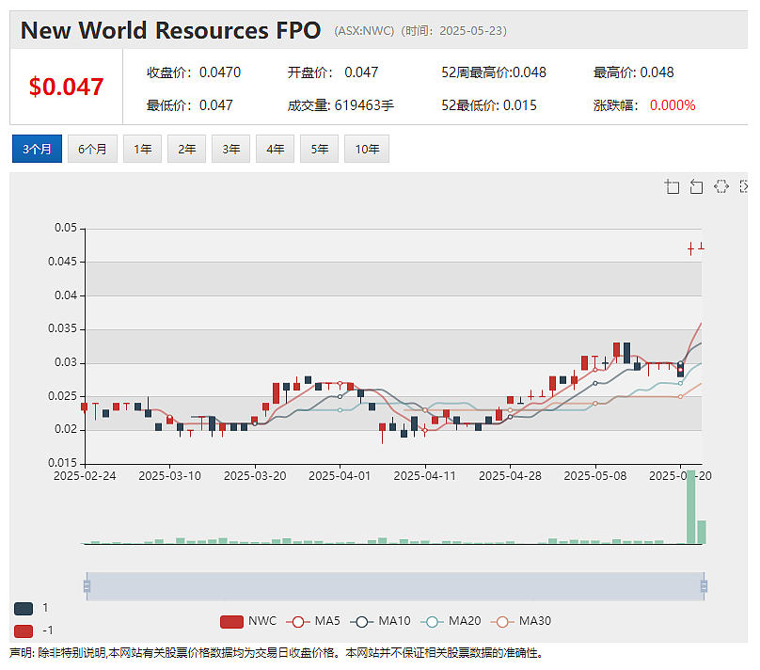760x670 pixels.
Task: Click the New World Resources FPO title
Action: tap(170, 30)
